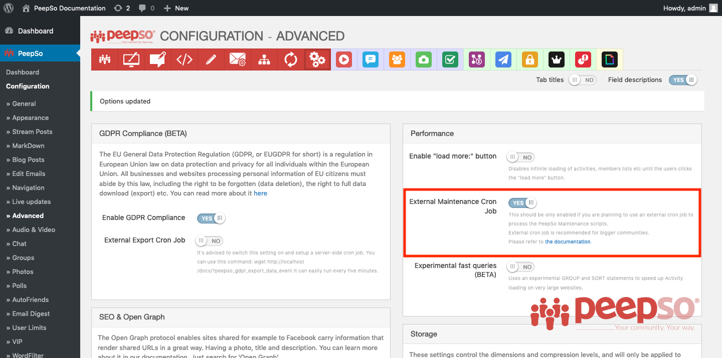The image size is (722, 358).
Task: Enable External Export Cron Job switch
Action: (210, 241)
